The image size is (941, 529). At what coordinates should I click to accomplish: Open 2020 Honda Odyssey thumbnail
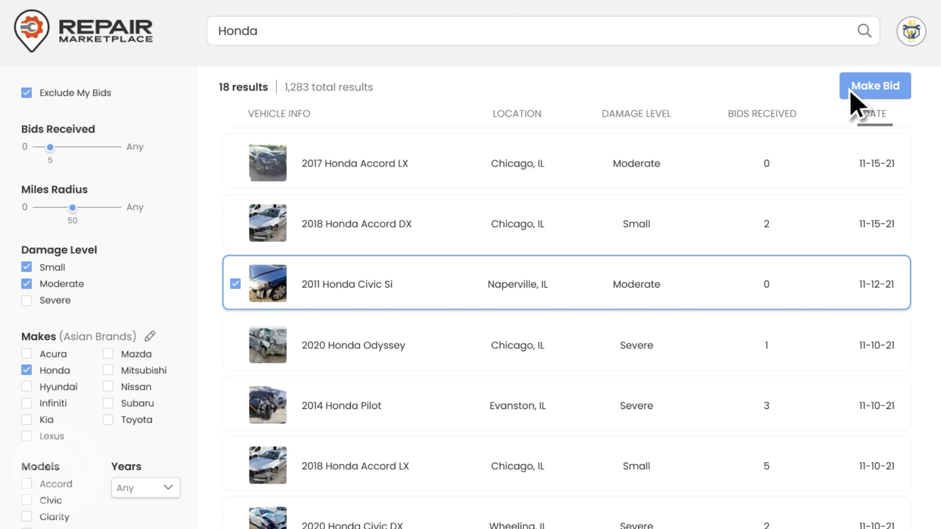pyautogui.click(x=268, y=344)
